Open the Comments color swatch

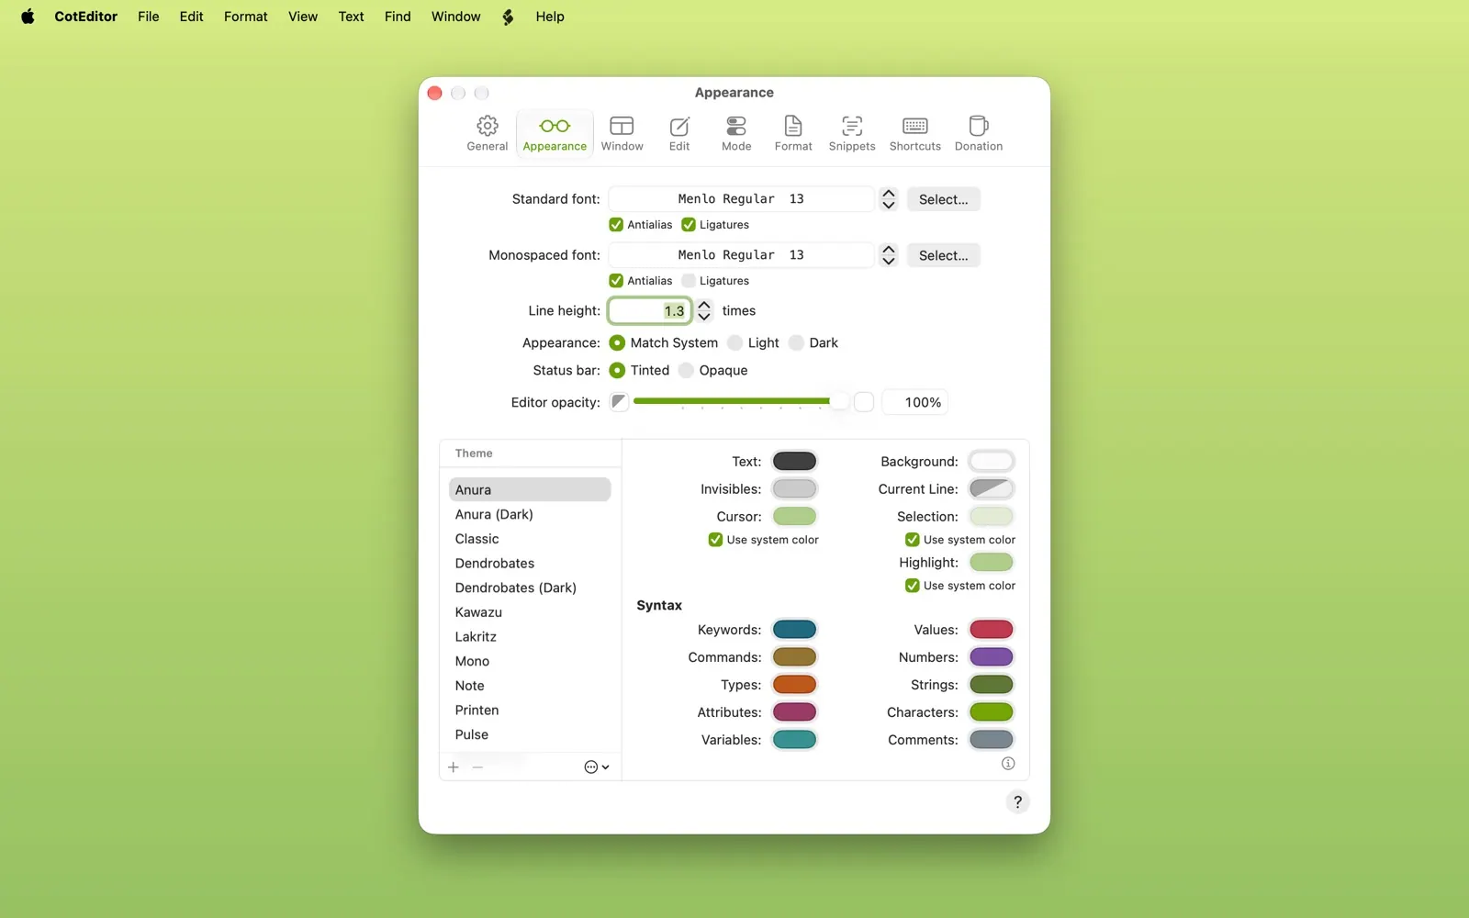point(992,740)
